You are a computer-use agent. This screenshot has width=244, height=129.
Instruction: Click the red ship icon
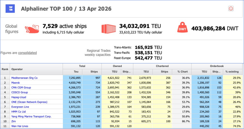click(x=32, y=29)
